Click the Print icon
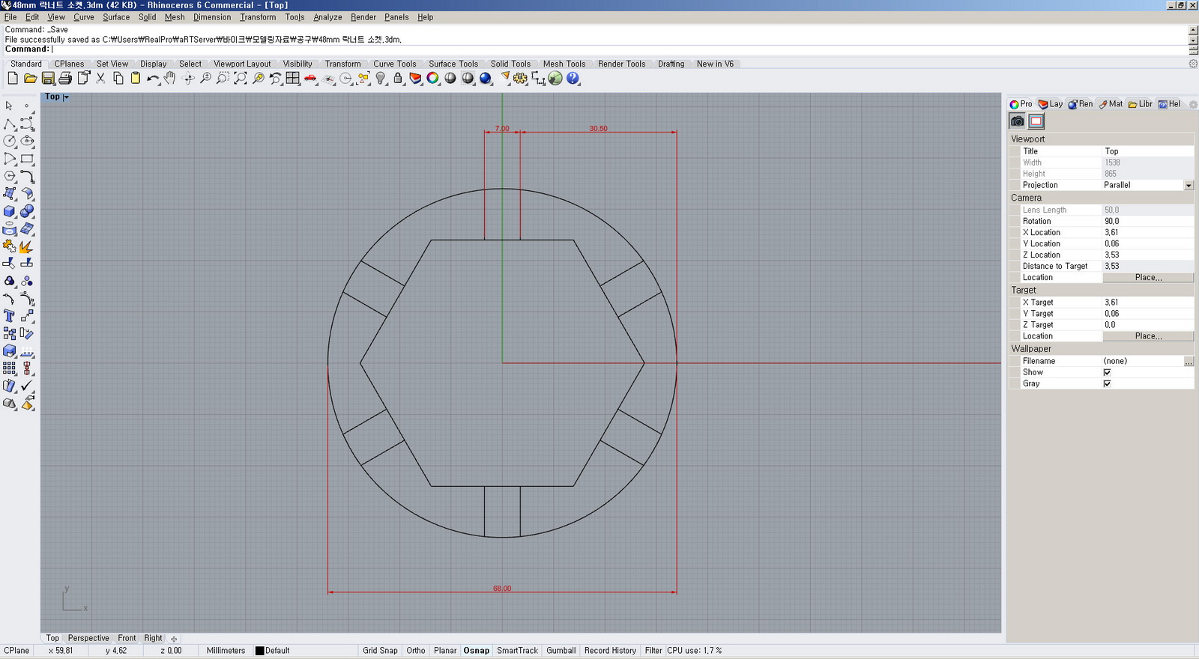The image size is (1199, 659). tap(65, 79)
